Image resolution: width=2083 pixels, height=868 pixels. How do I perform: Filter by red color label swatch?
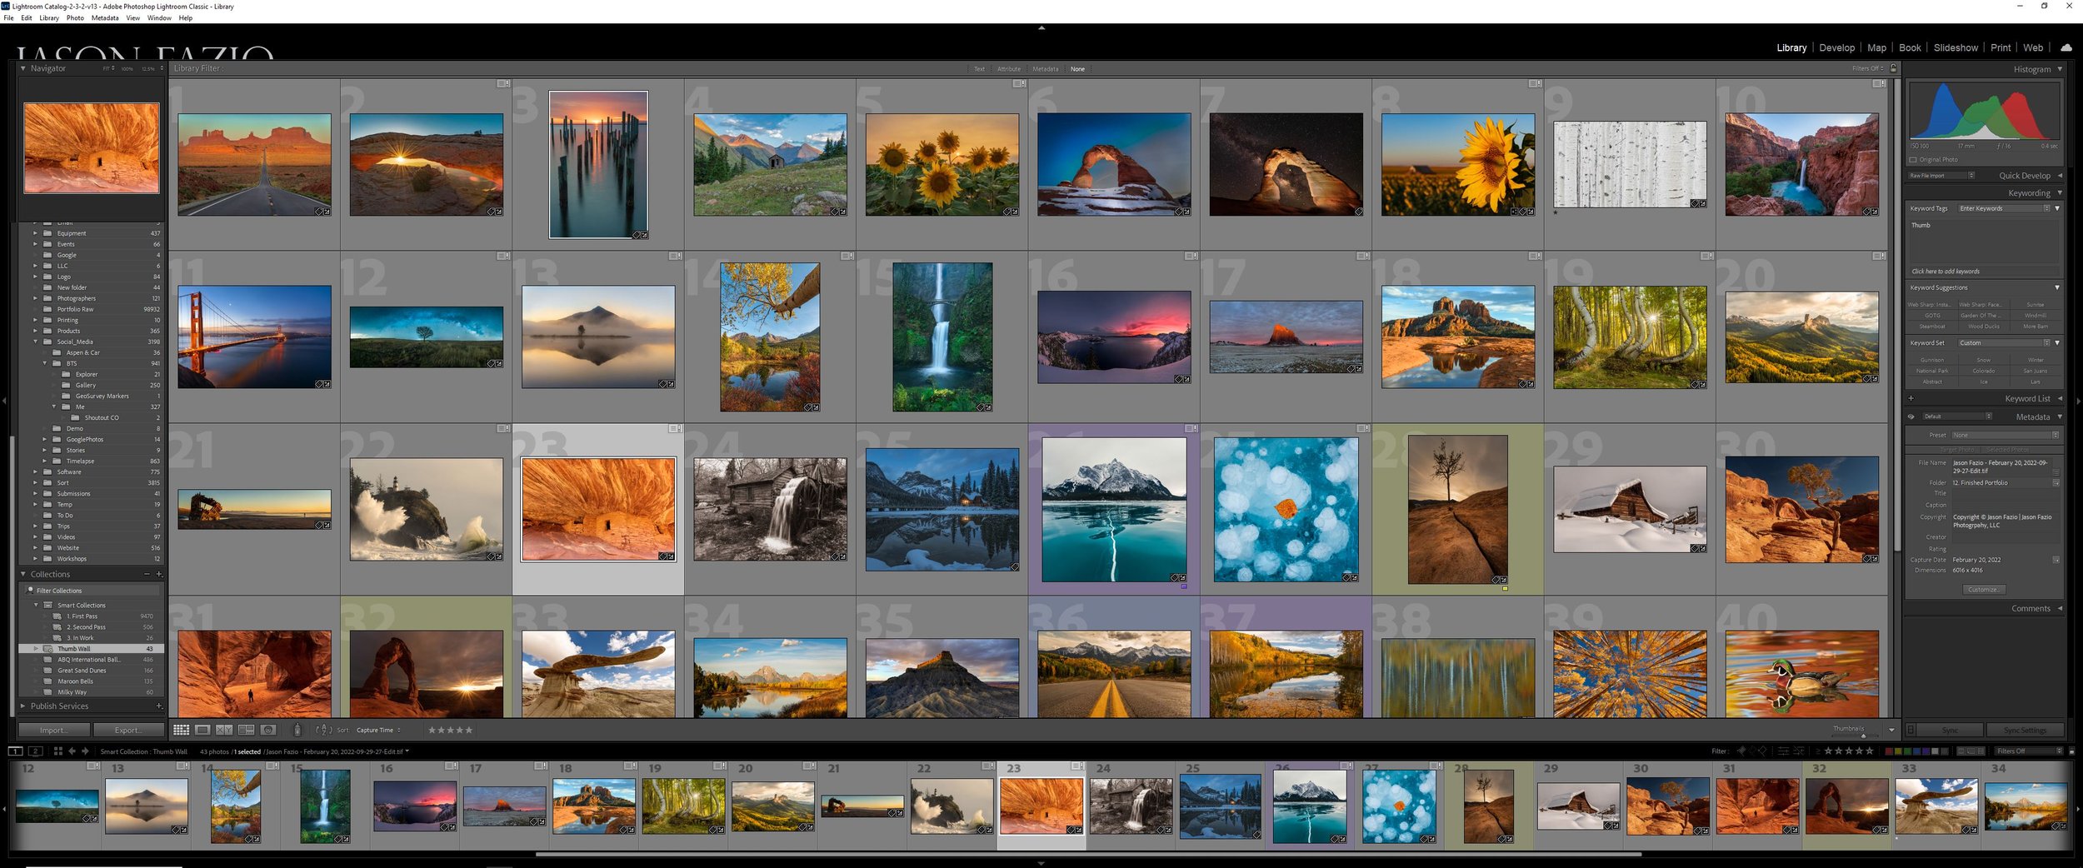(x=1889, y=751)
